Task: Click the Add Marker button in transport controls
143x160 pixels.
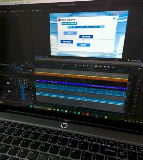Action: click(x=64, y=64)
